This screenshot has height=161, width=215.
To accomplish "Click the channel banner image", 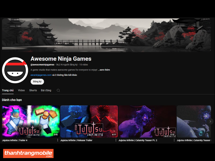I will point(106,35).
